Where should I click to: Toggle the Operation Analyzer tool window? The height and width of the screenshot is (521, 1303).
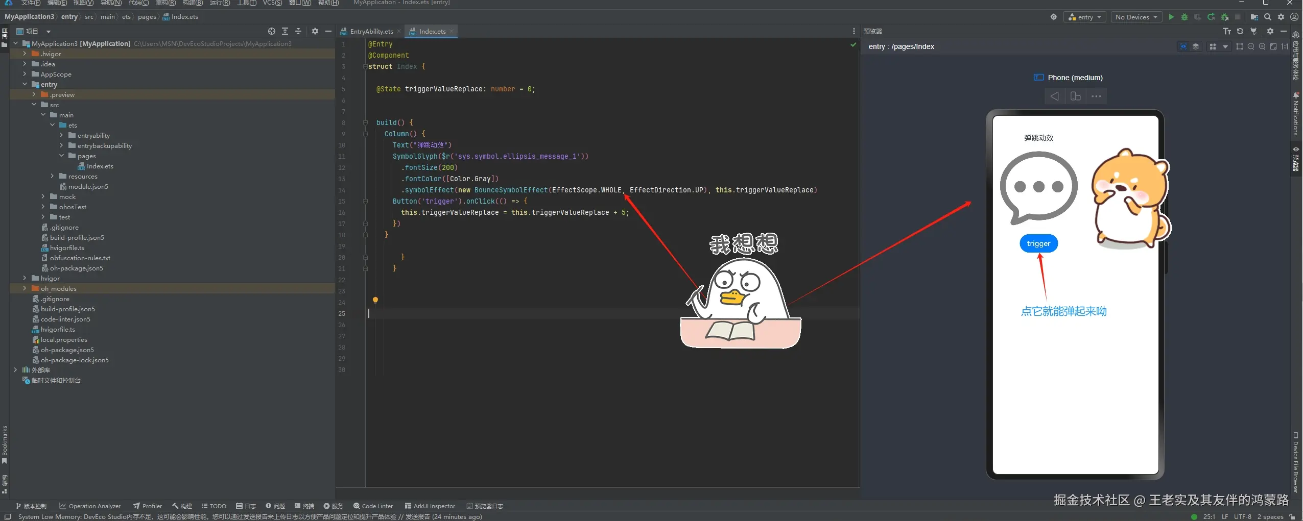pyautogui.click(x=90, y=506)
